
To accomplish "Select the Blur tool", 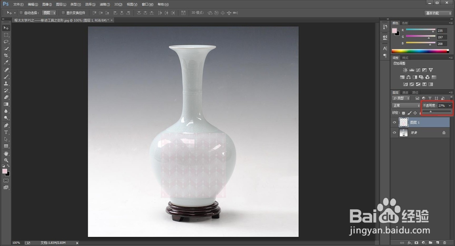I will (x=6, y=111).
